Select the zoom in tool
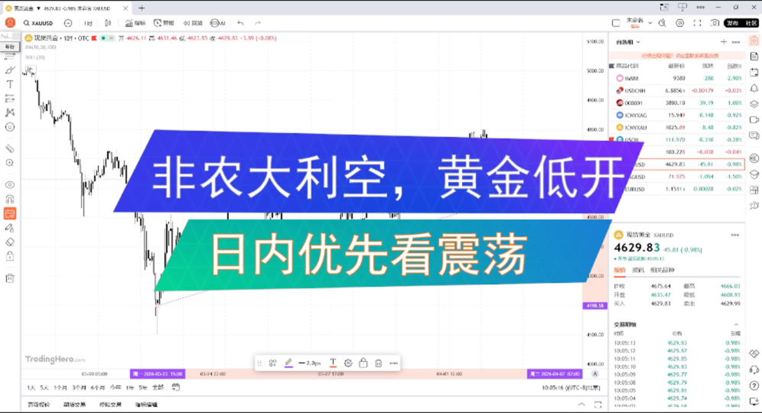 [x=10, y=163]
